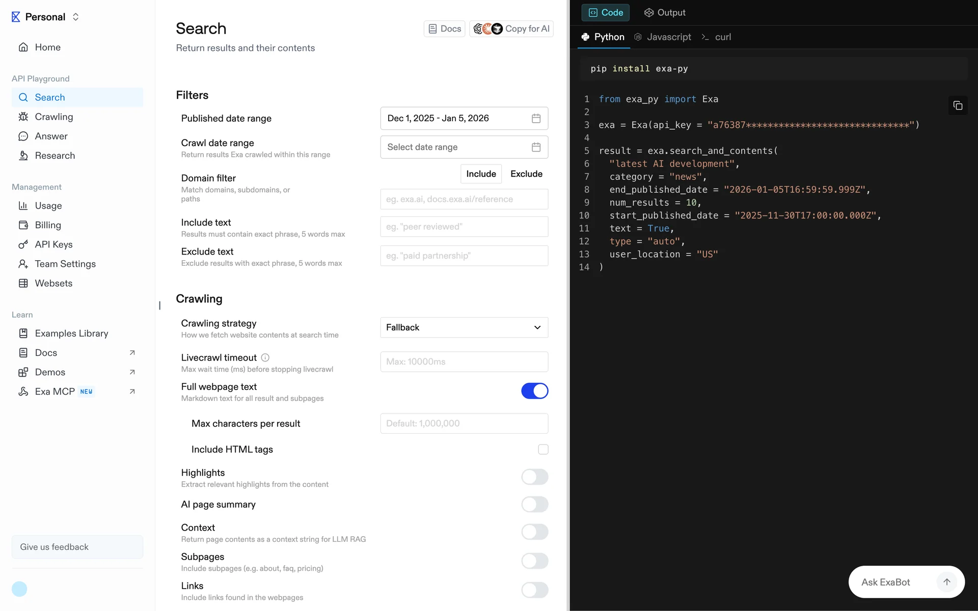This screenshot has height=611, width=978.
Task: Turn off Full webpage text toggle
Action: pyautogui.click(x=534, y=391)
